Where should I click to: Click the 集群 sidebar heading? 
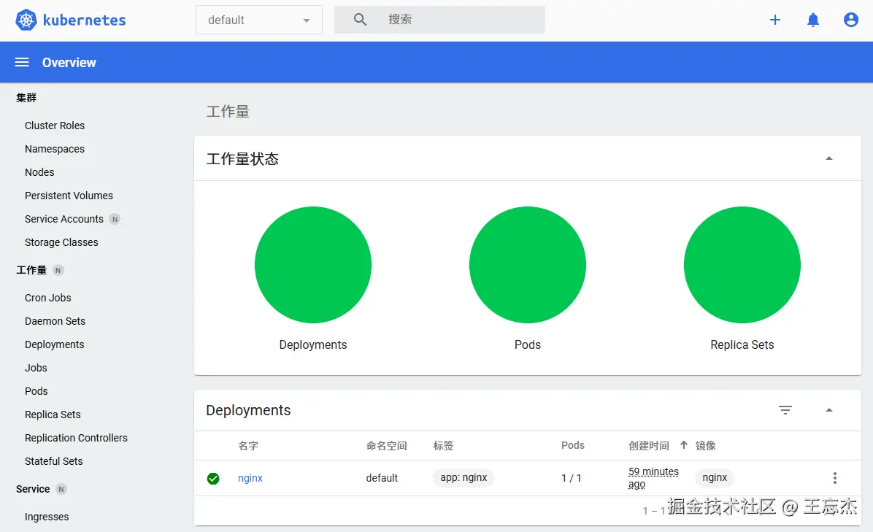pos(26,98)
